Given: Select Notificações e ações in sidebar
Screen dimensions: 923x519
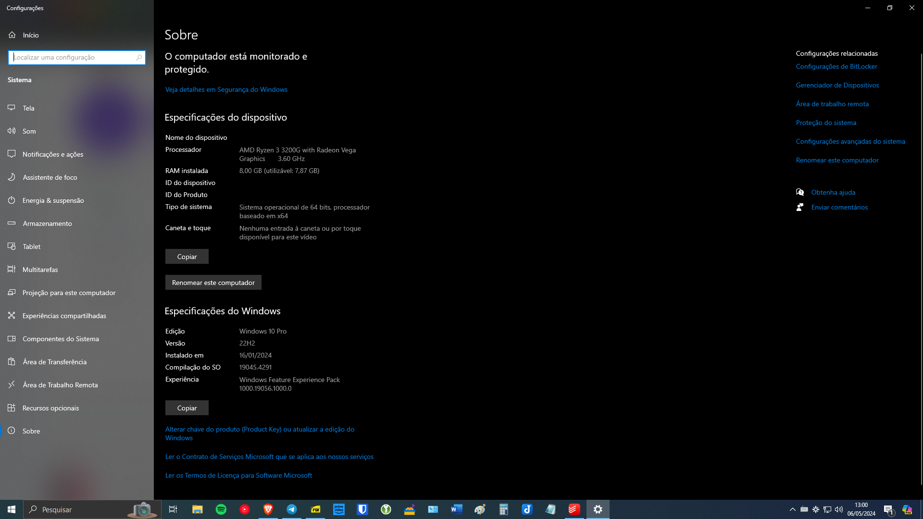Looking at the screenshot, I should pos(53,154).
